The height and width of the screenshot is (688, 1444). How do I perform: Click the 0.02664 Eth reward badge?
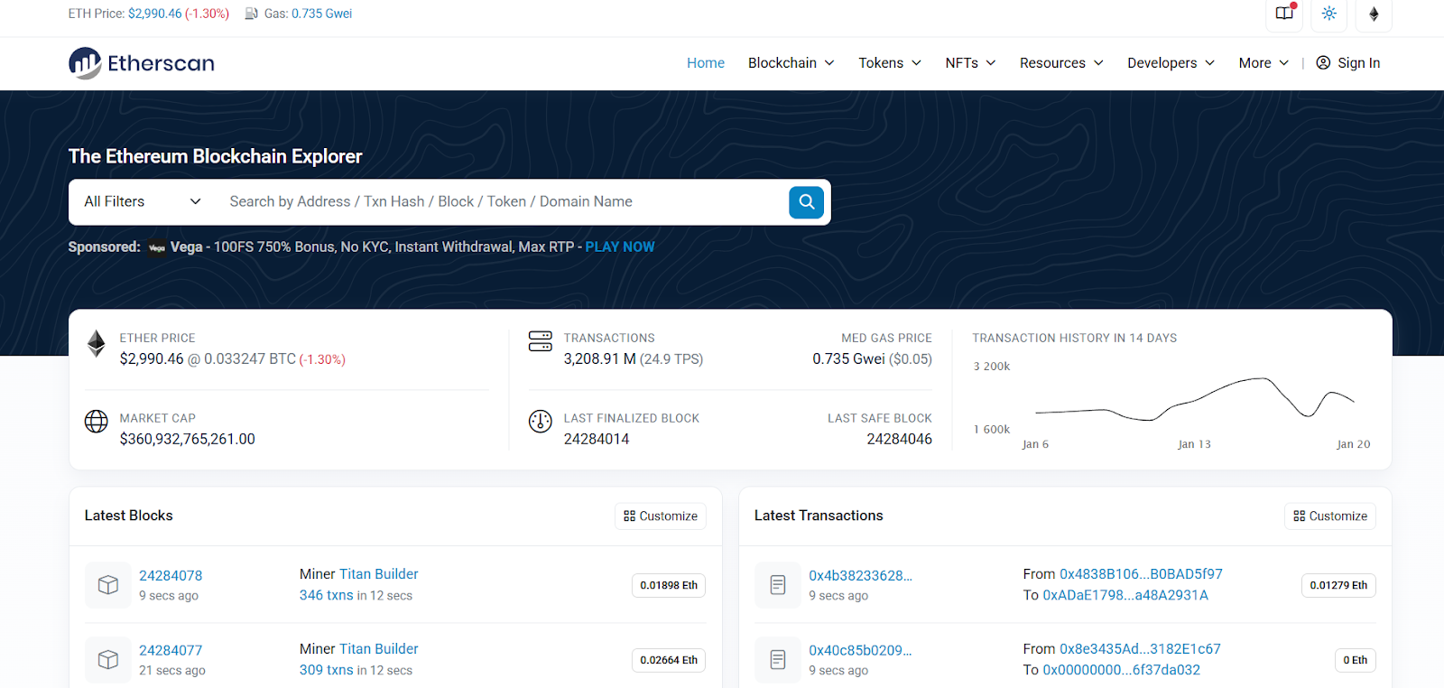(x=669, y=661)
